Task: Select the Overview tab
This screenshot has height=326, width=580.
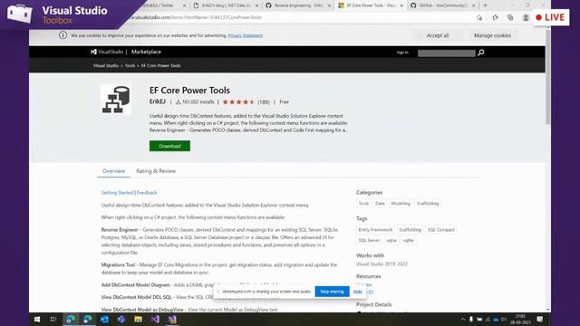Action: (113, 171)
